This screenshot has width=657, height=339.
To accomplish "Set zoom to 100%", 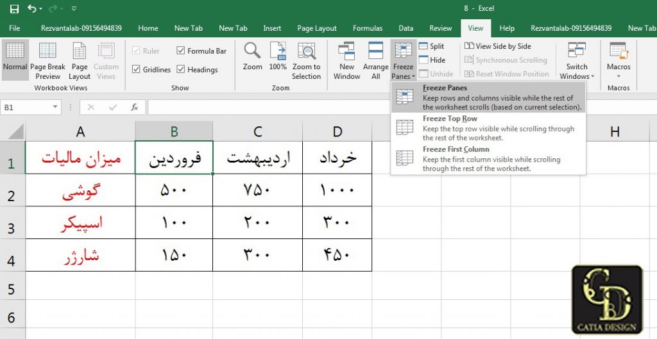I will click(278, 56).
